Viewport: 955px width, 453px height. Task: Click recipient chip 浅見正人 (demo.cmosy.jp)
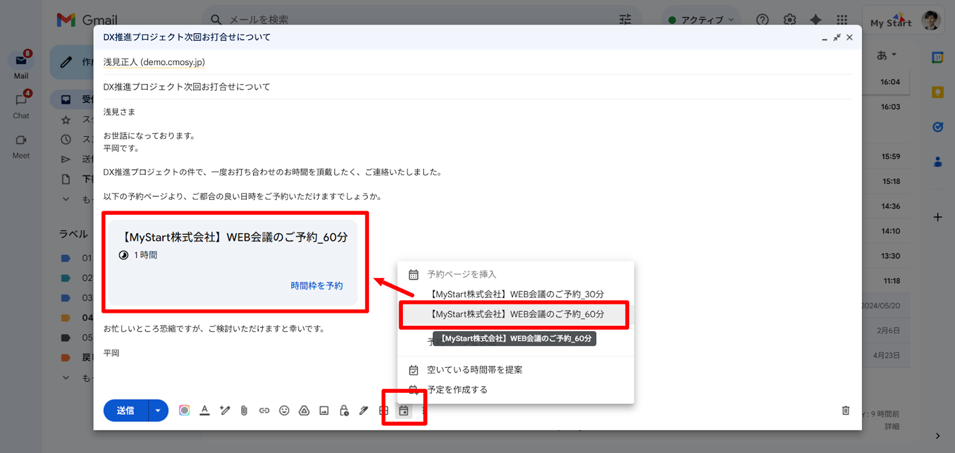154,62
